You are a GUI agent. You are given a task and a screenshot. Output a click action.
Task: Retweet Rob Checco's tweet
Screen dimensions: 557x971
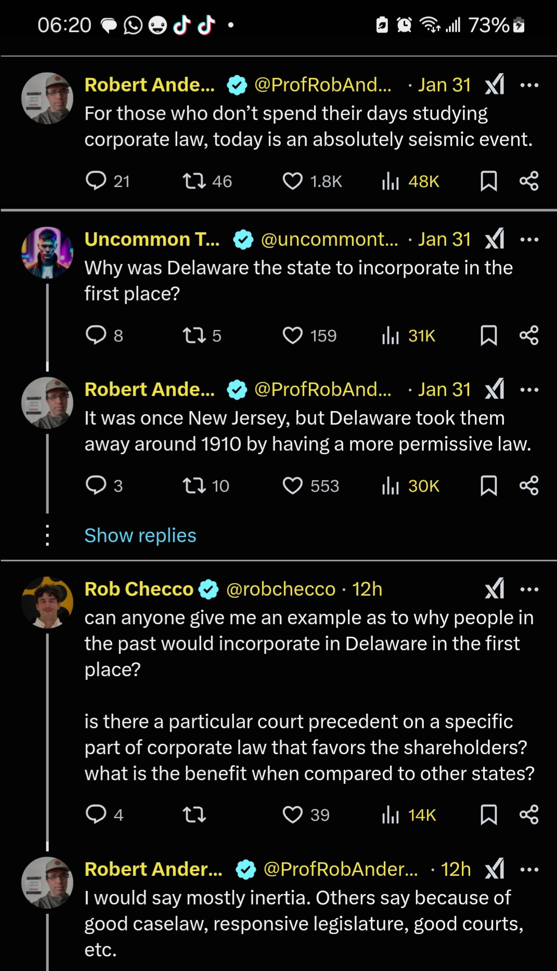(195, 815)
